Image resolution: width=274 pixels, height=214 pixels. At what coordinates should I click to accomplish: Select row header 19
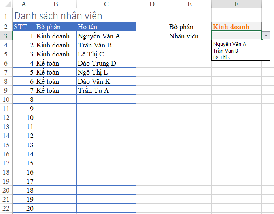6,181
